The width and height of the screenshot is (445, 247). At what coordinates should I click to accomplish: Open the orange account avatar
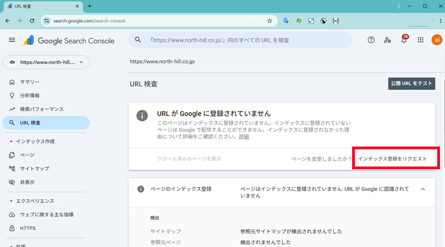[437, 40]
